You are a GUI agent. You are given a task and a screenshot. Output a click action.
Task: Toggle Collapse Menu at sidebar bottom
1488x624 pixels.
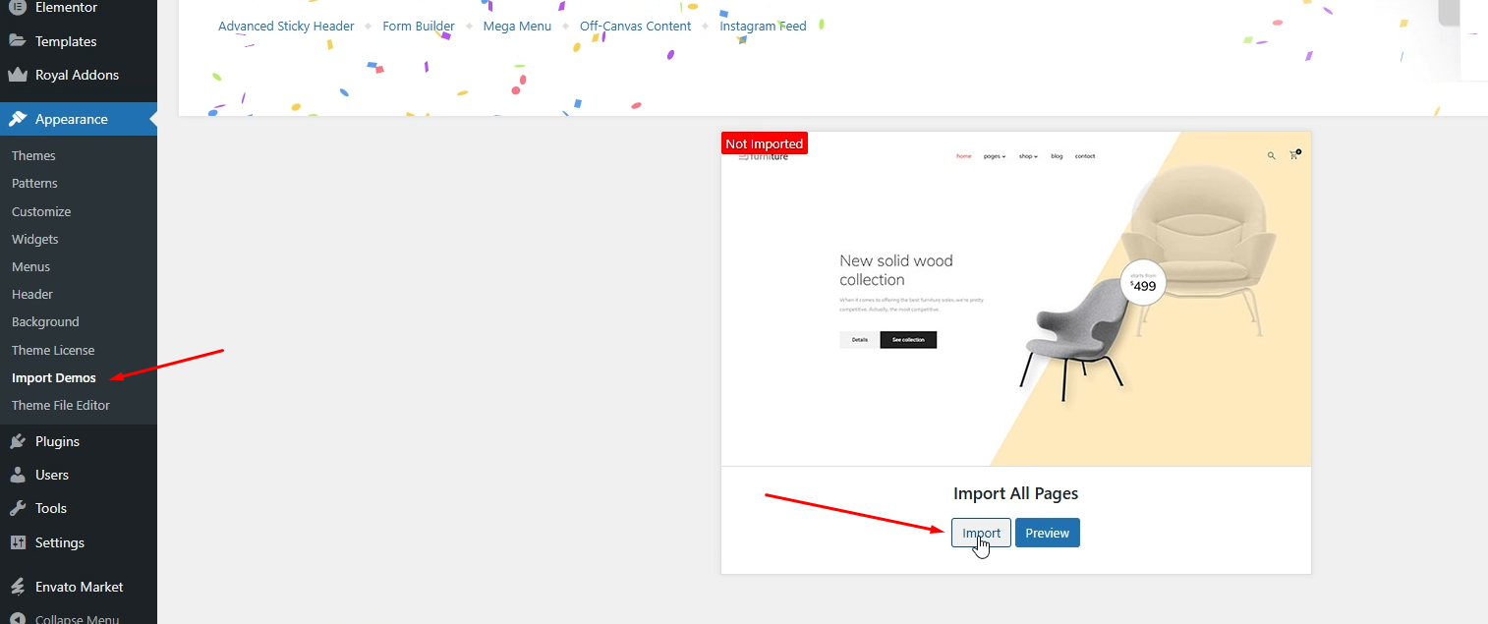16,618
